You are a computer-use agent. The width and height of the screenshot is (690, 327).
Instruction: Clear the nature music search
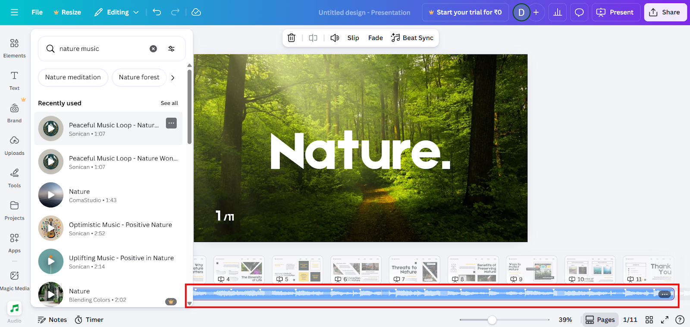click(x=153, y=49)
